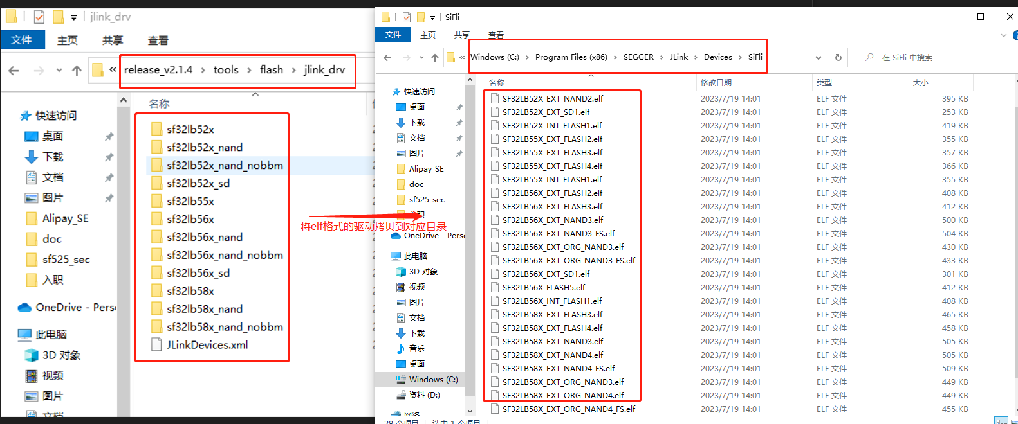Open 共享 tab in jlink_drv window
Image resolution: width=1018 pixels, height=424 pixels.
[113, 40]
